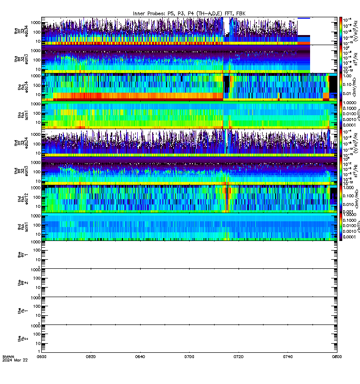Click the thd fff scm3 color bar
The height and width of the screenshot is (384, 360).
tap(341, 171)
